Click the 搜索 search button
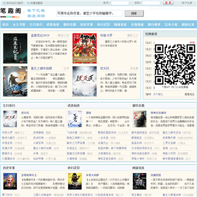Viewport: 197px width, 197px height. click(134, 14)
